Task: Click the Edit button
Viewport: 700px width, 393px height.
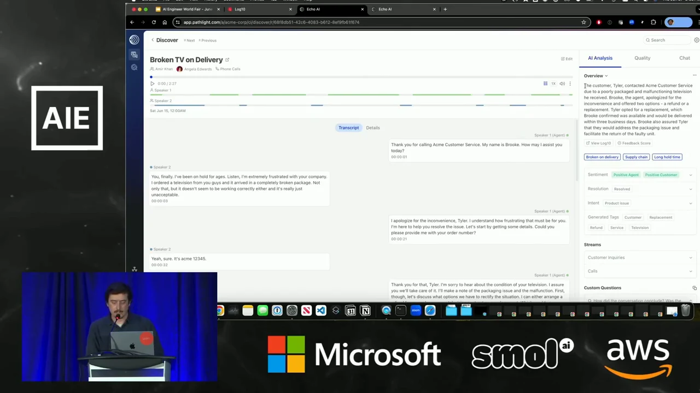Action: pyautogui.click(x=567, y=59)
